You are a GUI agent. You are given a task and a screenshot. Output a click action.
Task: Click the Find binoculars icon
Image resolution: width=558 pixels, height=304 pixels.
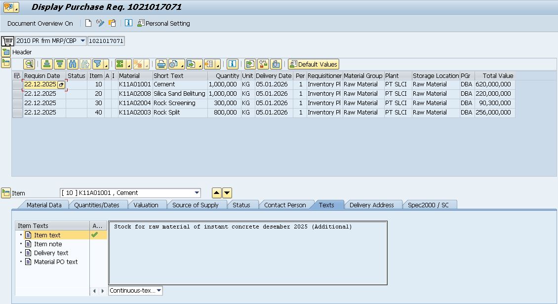point(73,64)
